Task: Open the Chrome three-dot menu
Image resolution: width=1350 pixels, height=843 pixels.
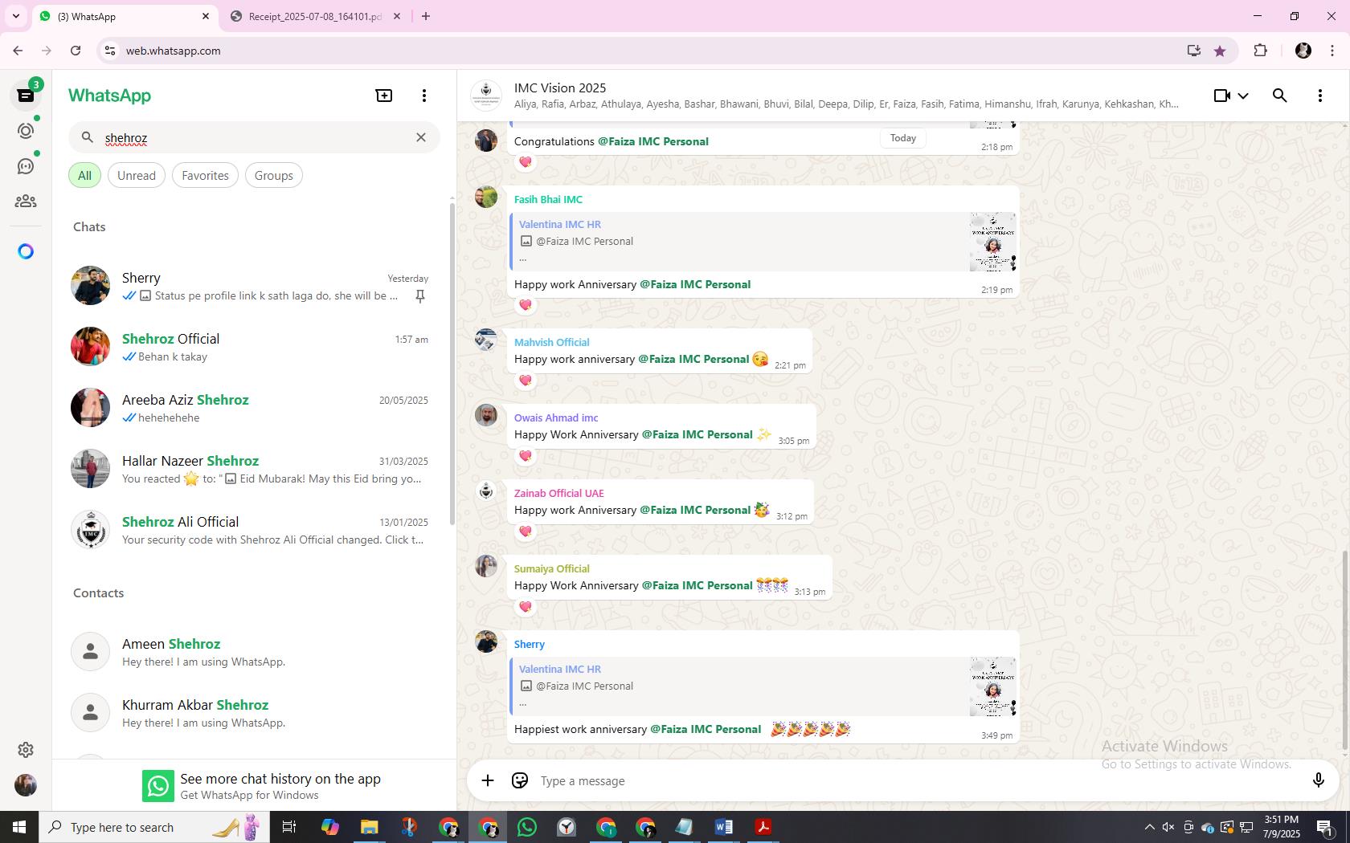Action: click(1332, 51)
